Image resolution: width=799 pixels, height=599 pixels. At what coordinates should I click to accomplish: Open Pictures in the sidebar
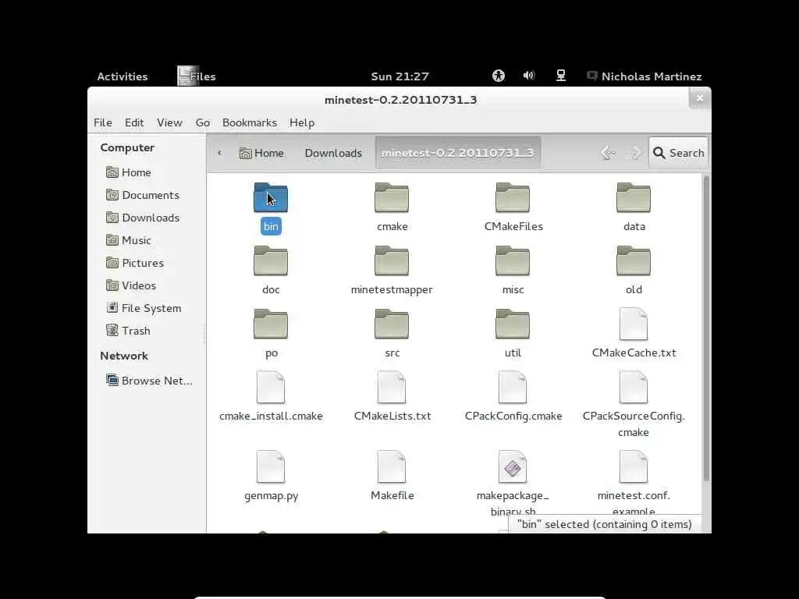coord(134,263)
